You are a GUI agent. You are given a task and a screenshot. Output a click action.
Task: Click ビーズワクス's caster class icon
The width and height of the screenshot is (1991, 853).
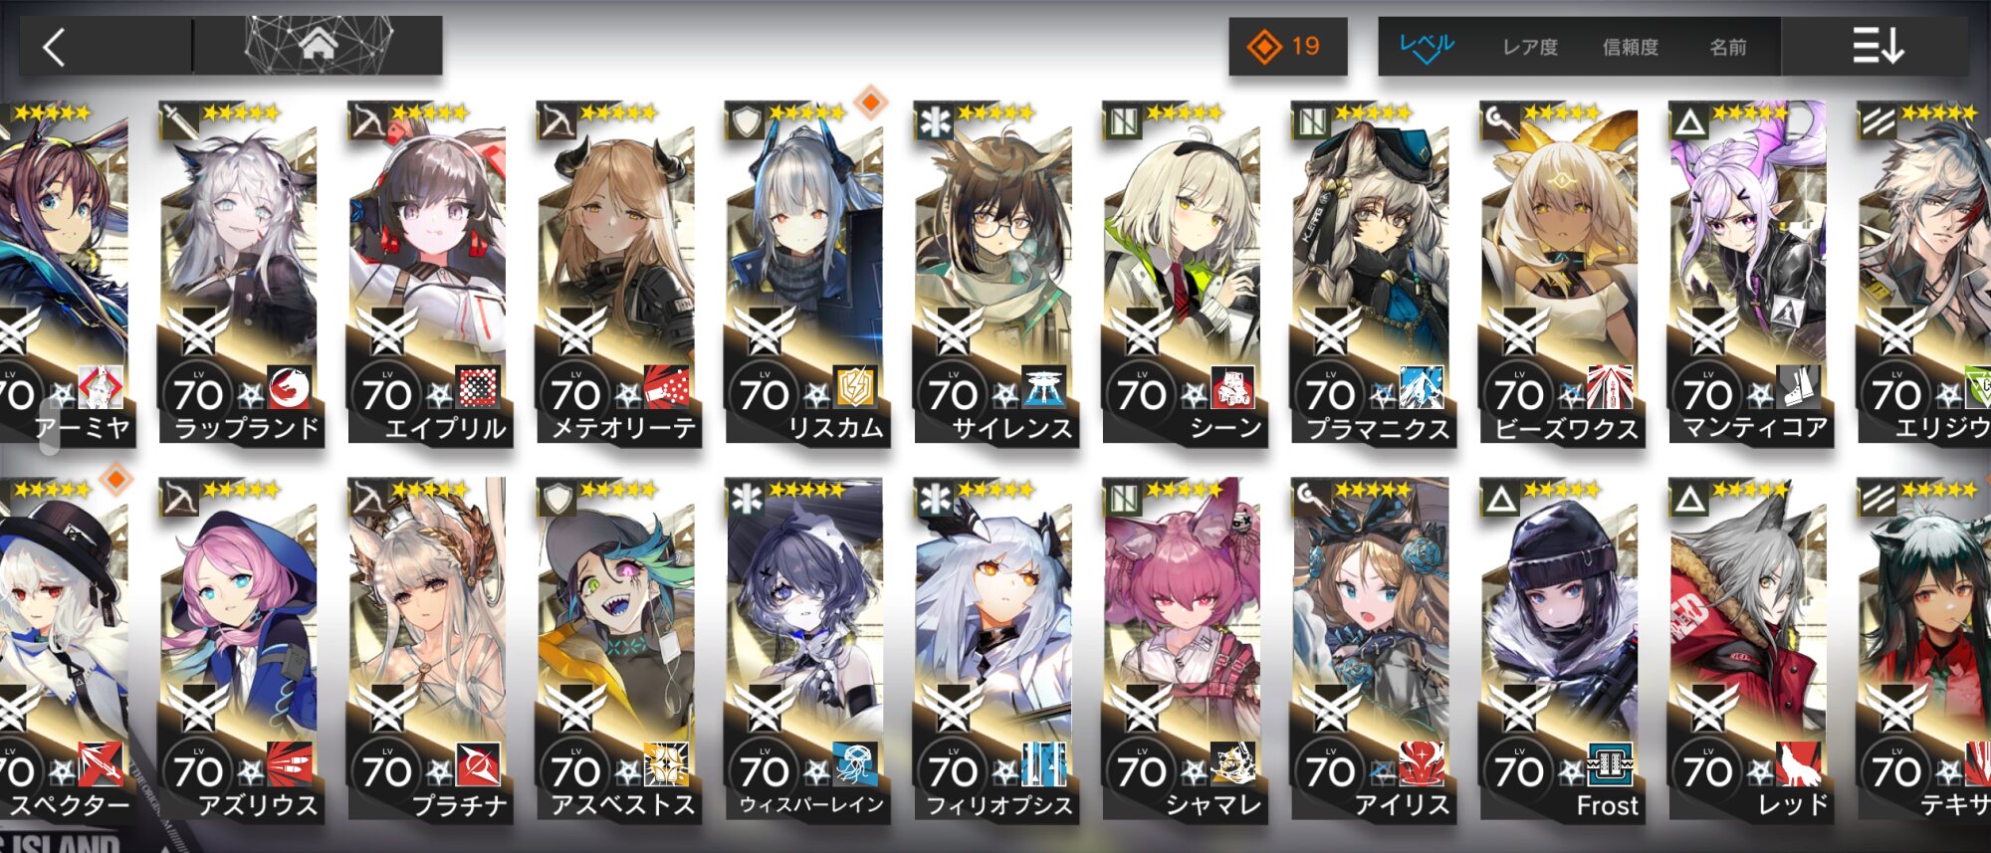[1500, 122]
